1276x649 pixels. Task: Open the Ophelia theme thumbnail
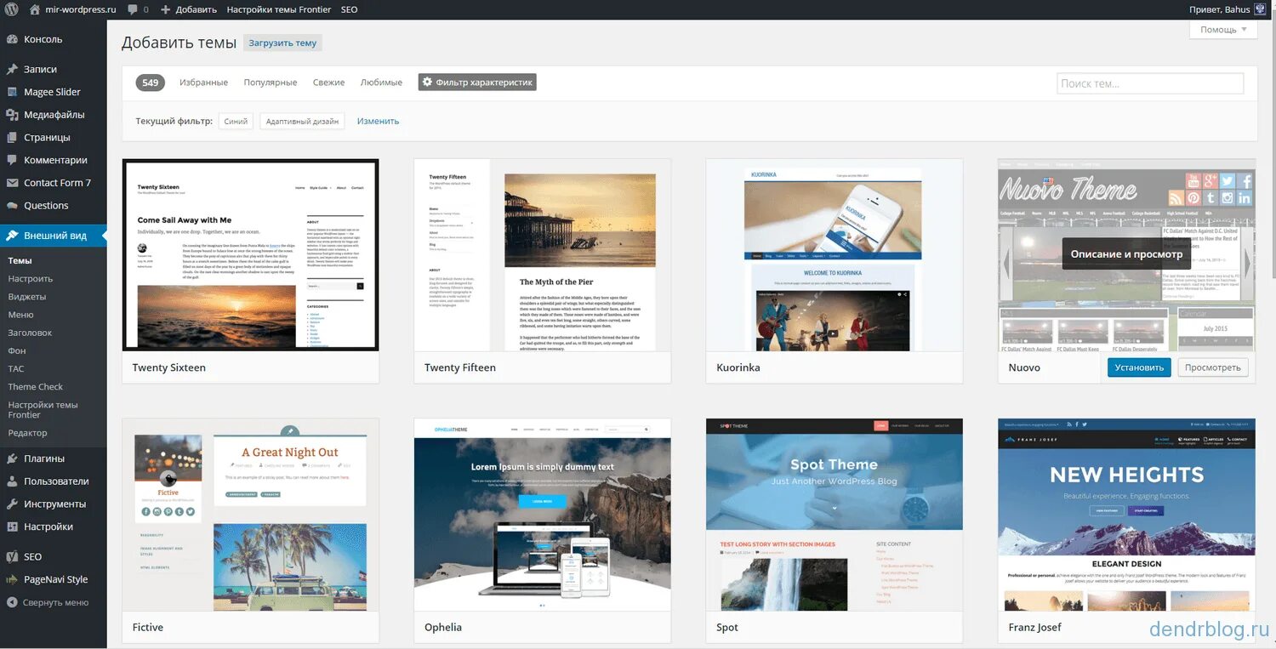543,514
